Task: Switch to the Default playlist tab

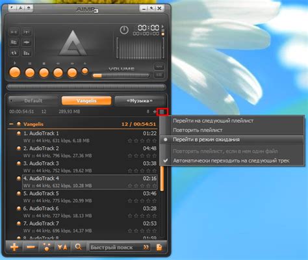Action: point(33,101)
